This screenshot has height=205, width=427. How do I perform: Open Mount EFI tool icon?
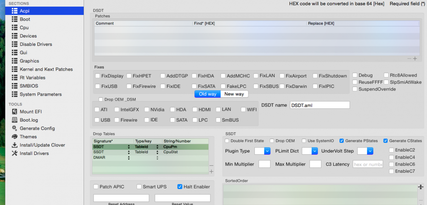pyautogui.click(x=15, y=112)
